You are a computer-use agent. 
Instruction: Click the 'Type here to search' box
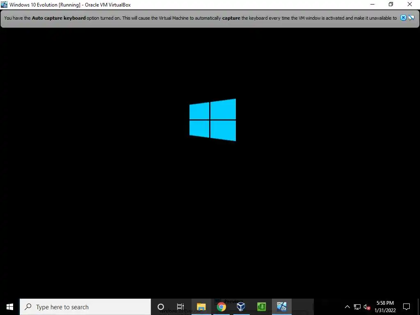pyautogui.click(x=85, y=307)
